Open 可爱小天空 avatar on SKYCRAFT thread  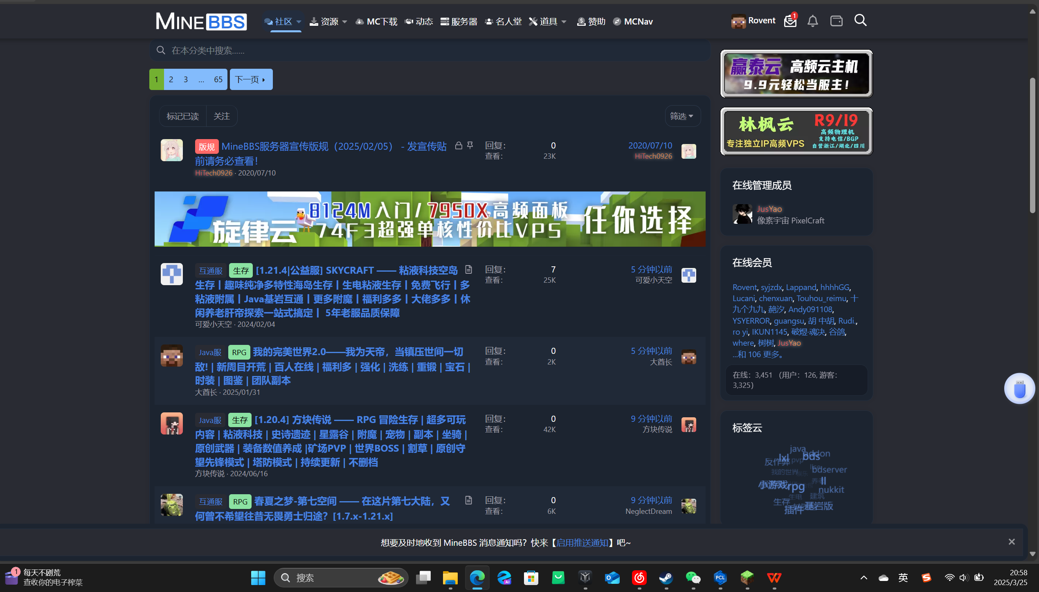click(x=171, y=274)
